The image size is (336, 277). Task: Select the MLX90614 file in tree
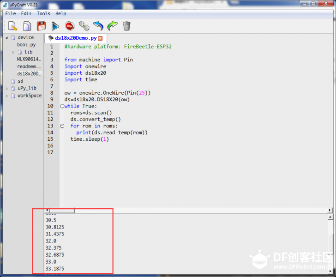click(x=29, y=59)
